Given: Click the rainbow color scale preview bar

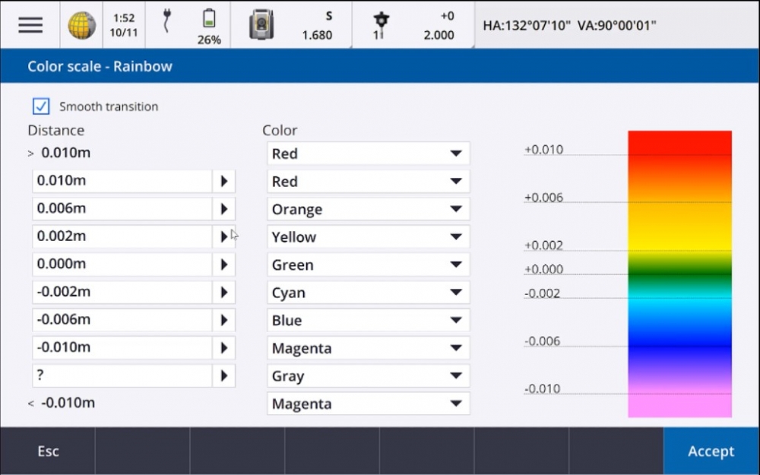Looking at the screenshot, I should pyautogui.click(x=679, y=274).
